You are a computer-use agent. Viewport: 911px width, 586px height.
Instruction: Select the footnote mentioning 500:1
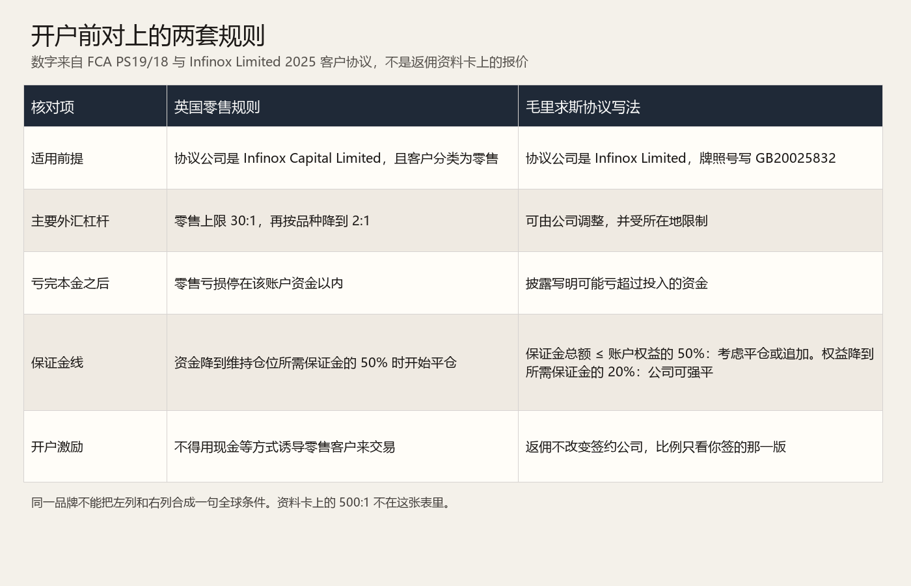[243, 503]
